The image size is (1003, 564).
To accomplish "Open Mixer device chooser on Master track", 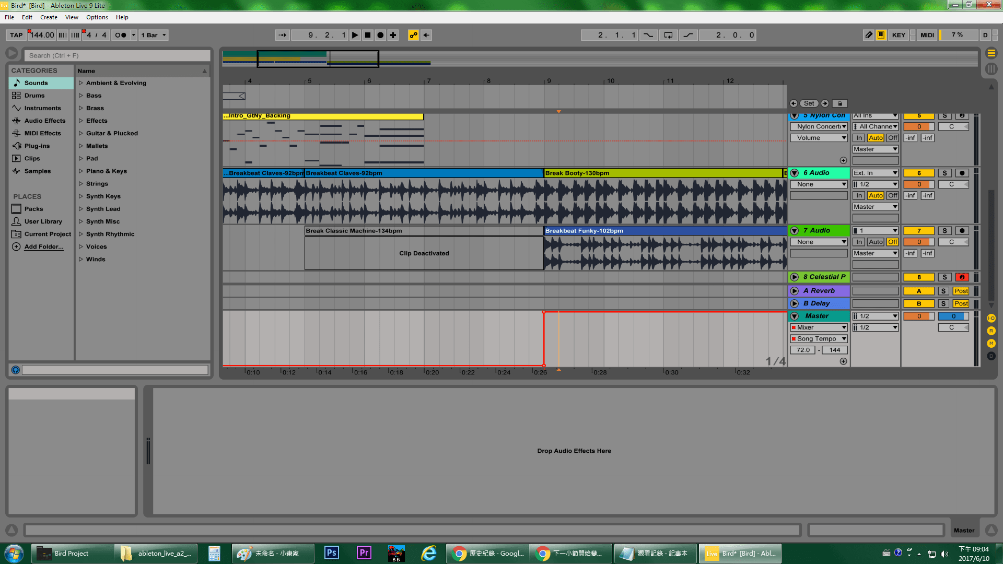I will [x=819, y=327].
